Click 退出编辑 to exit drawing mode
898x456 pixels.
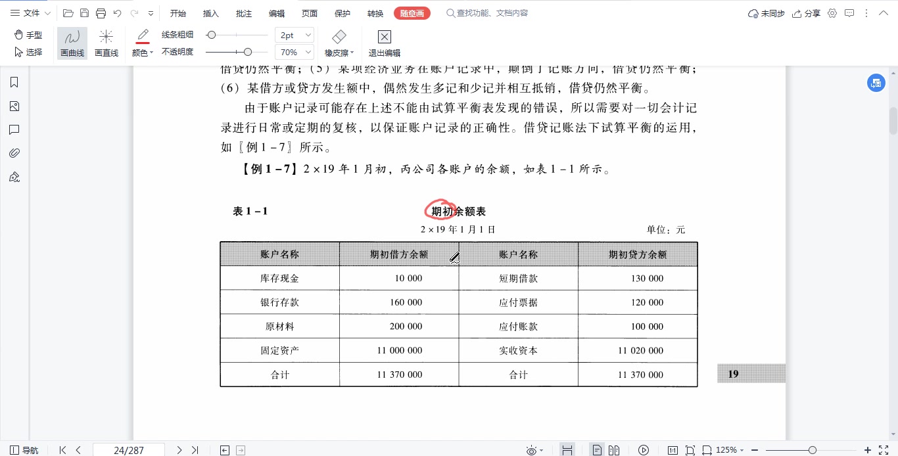(384, 43)
